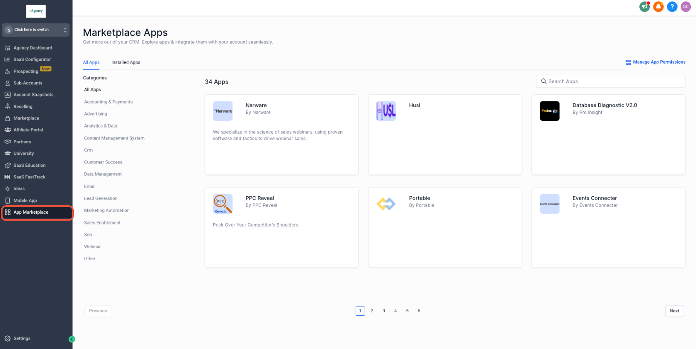
Task: Filter by Accounting & Payments category
Action: coord(108,102)
